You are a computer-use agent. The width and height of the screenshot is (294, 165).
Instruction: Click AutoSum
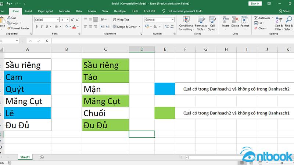click(262, 18)
